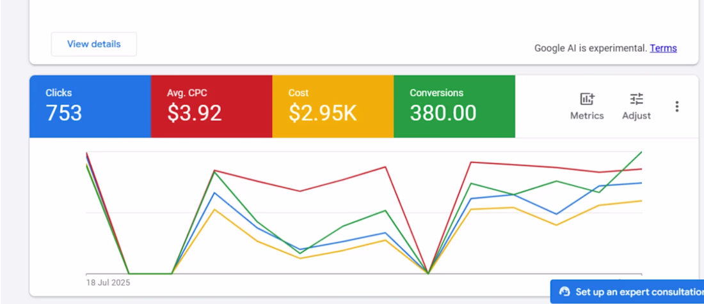The height and width of the screenshot is (304, 704).
Task: Select the blue Clicks metric card
Action: coord(90,107)
